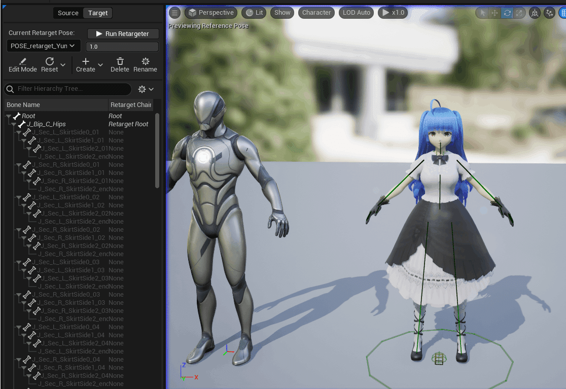Delete the current retarget pose with trash icon

tap(120, 61)
